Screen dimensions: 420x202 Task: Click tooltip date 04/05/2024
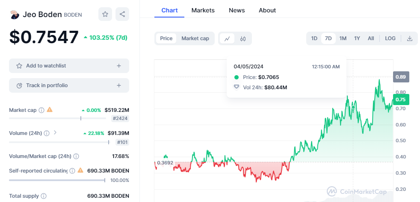pos(248,67)
